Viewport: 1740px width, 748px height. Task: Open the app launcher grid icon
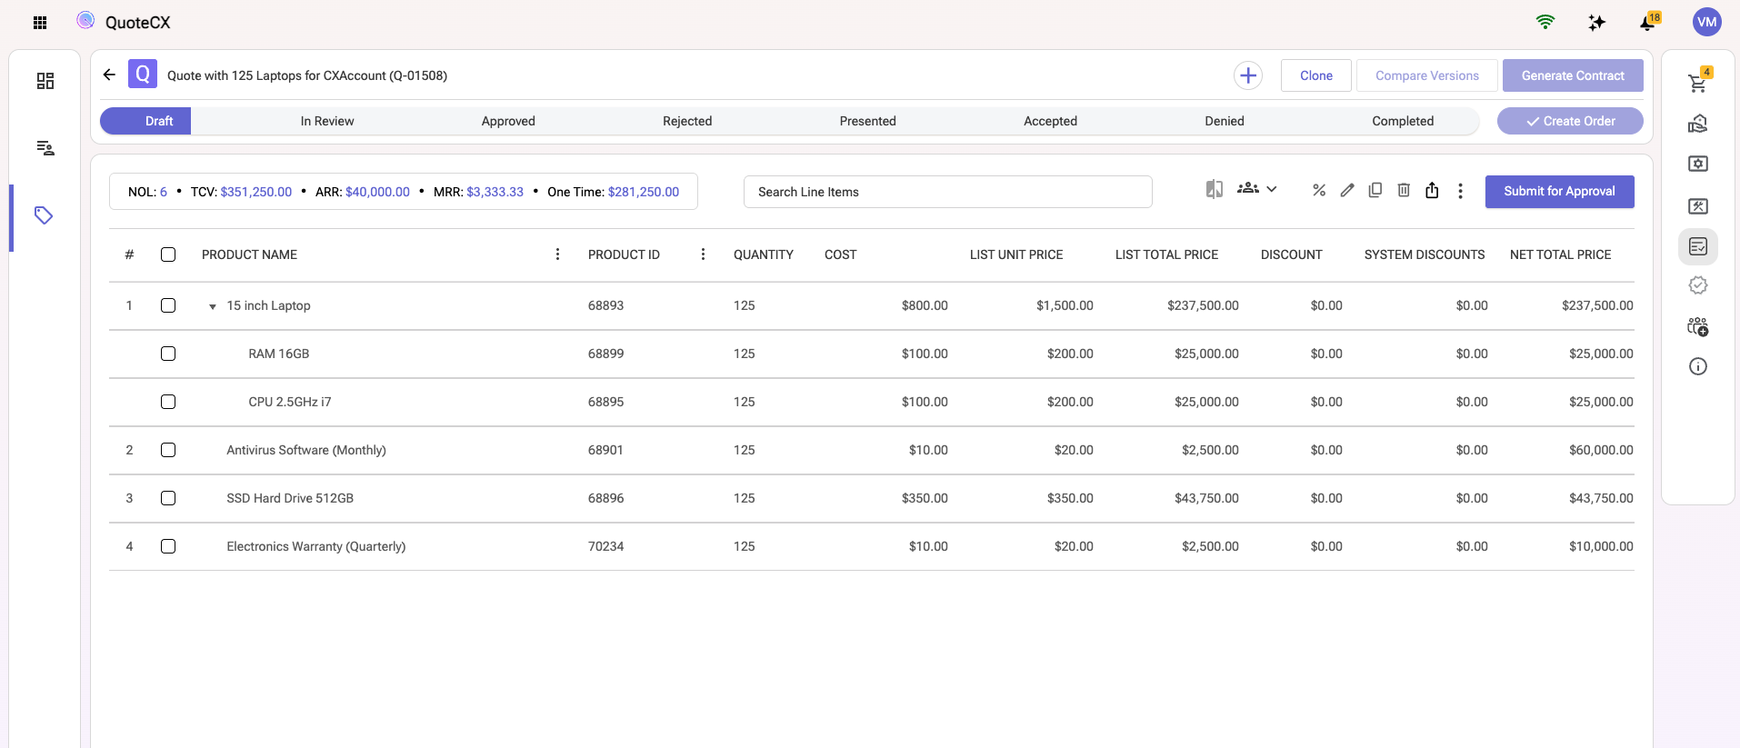click(40, 23)
